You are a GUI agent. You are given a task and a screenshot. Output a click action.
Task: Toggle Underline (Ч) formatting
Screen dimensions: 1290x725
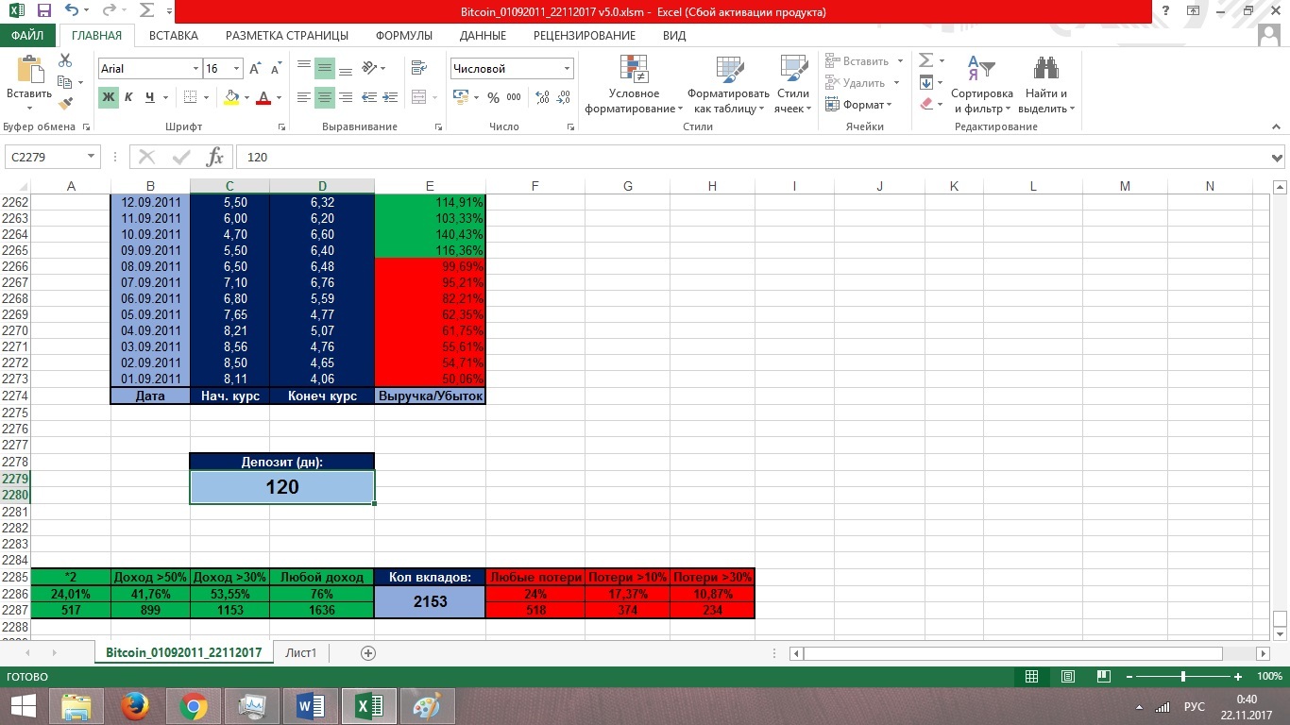coord(149,97)
